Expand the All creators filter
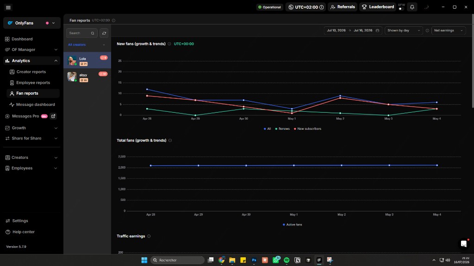The width and height of the screenshot is (474, 266). tap(87, 45)
